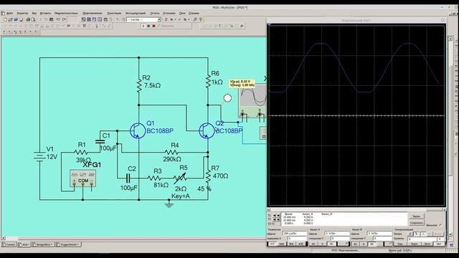This screenshot has width=459, height=258.
Task: Toggle the Design Toolbox panel icon
Action: coord(83,19)
